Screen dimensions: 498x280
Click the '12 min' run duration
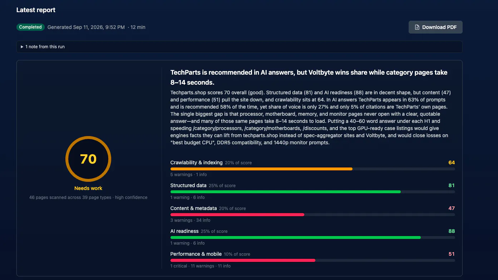138,27
